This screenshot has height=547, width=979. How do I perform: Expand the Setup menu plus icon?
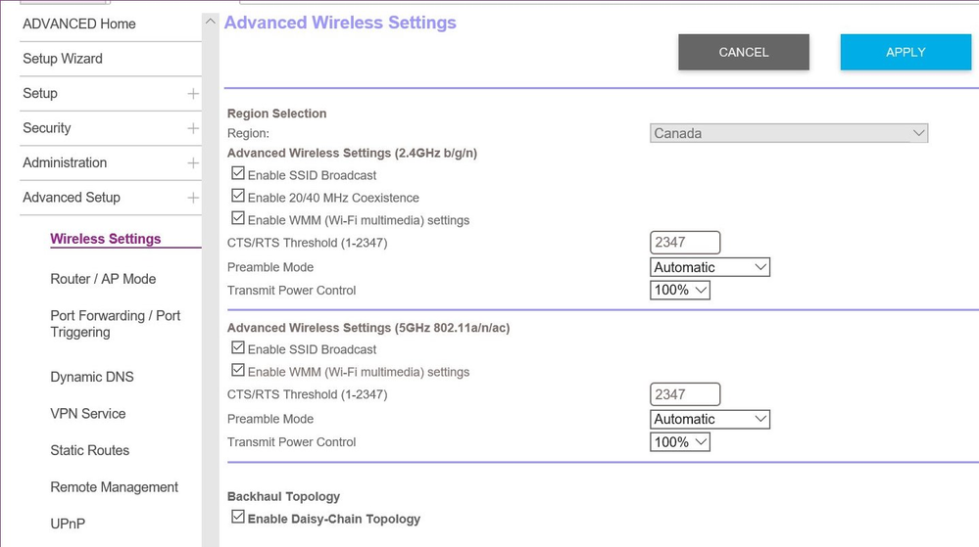193,94
